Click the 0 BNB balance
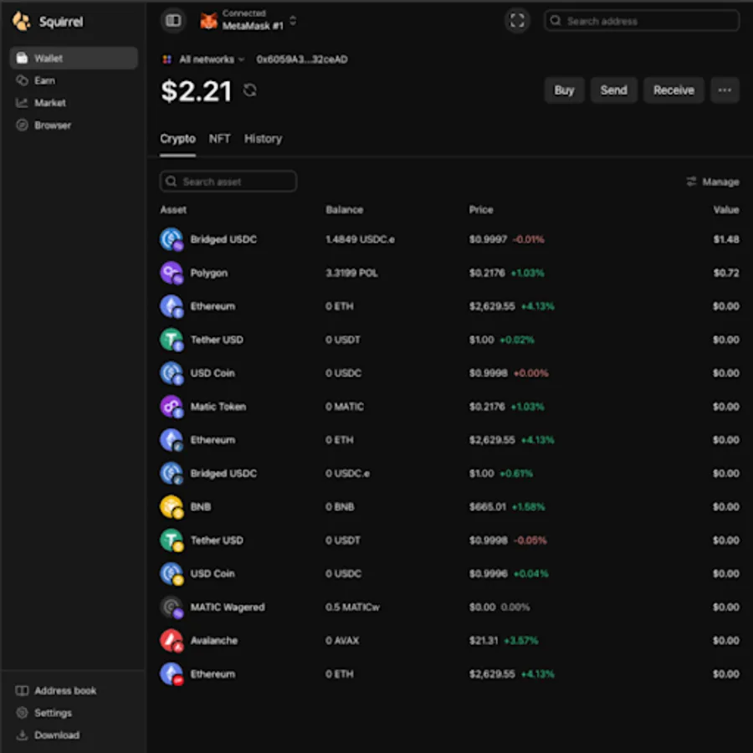This screenshot has height=753, width=753. 340,507
